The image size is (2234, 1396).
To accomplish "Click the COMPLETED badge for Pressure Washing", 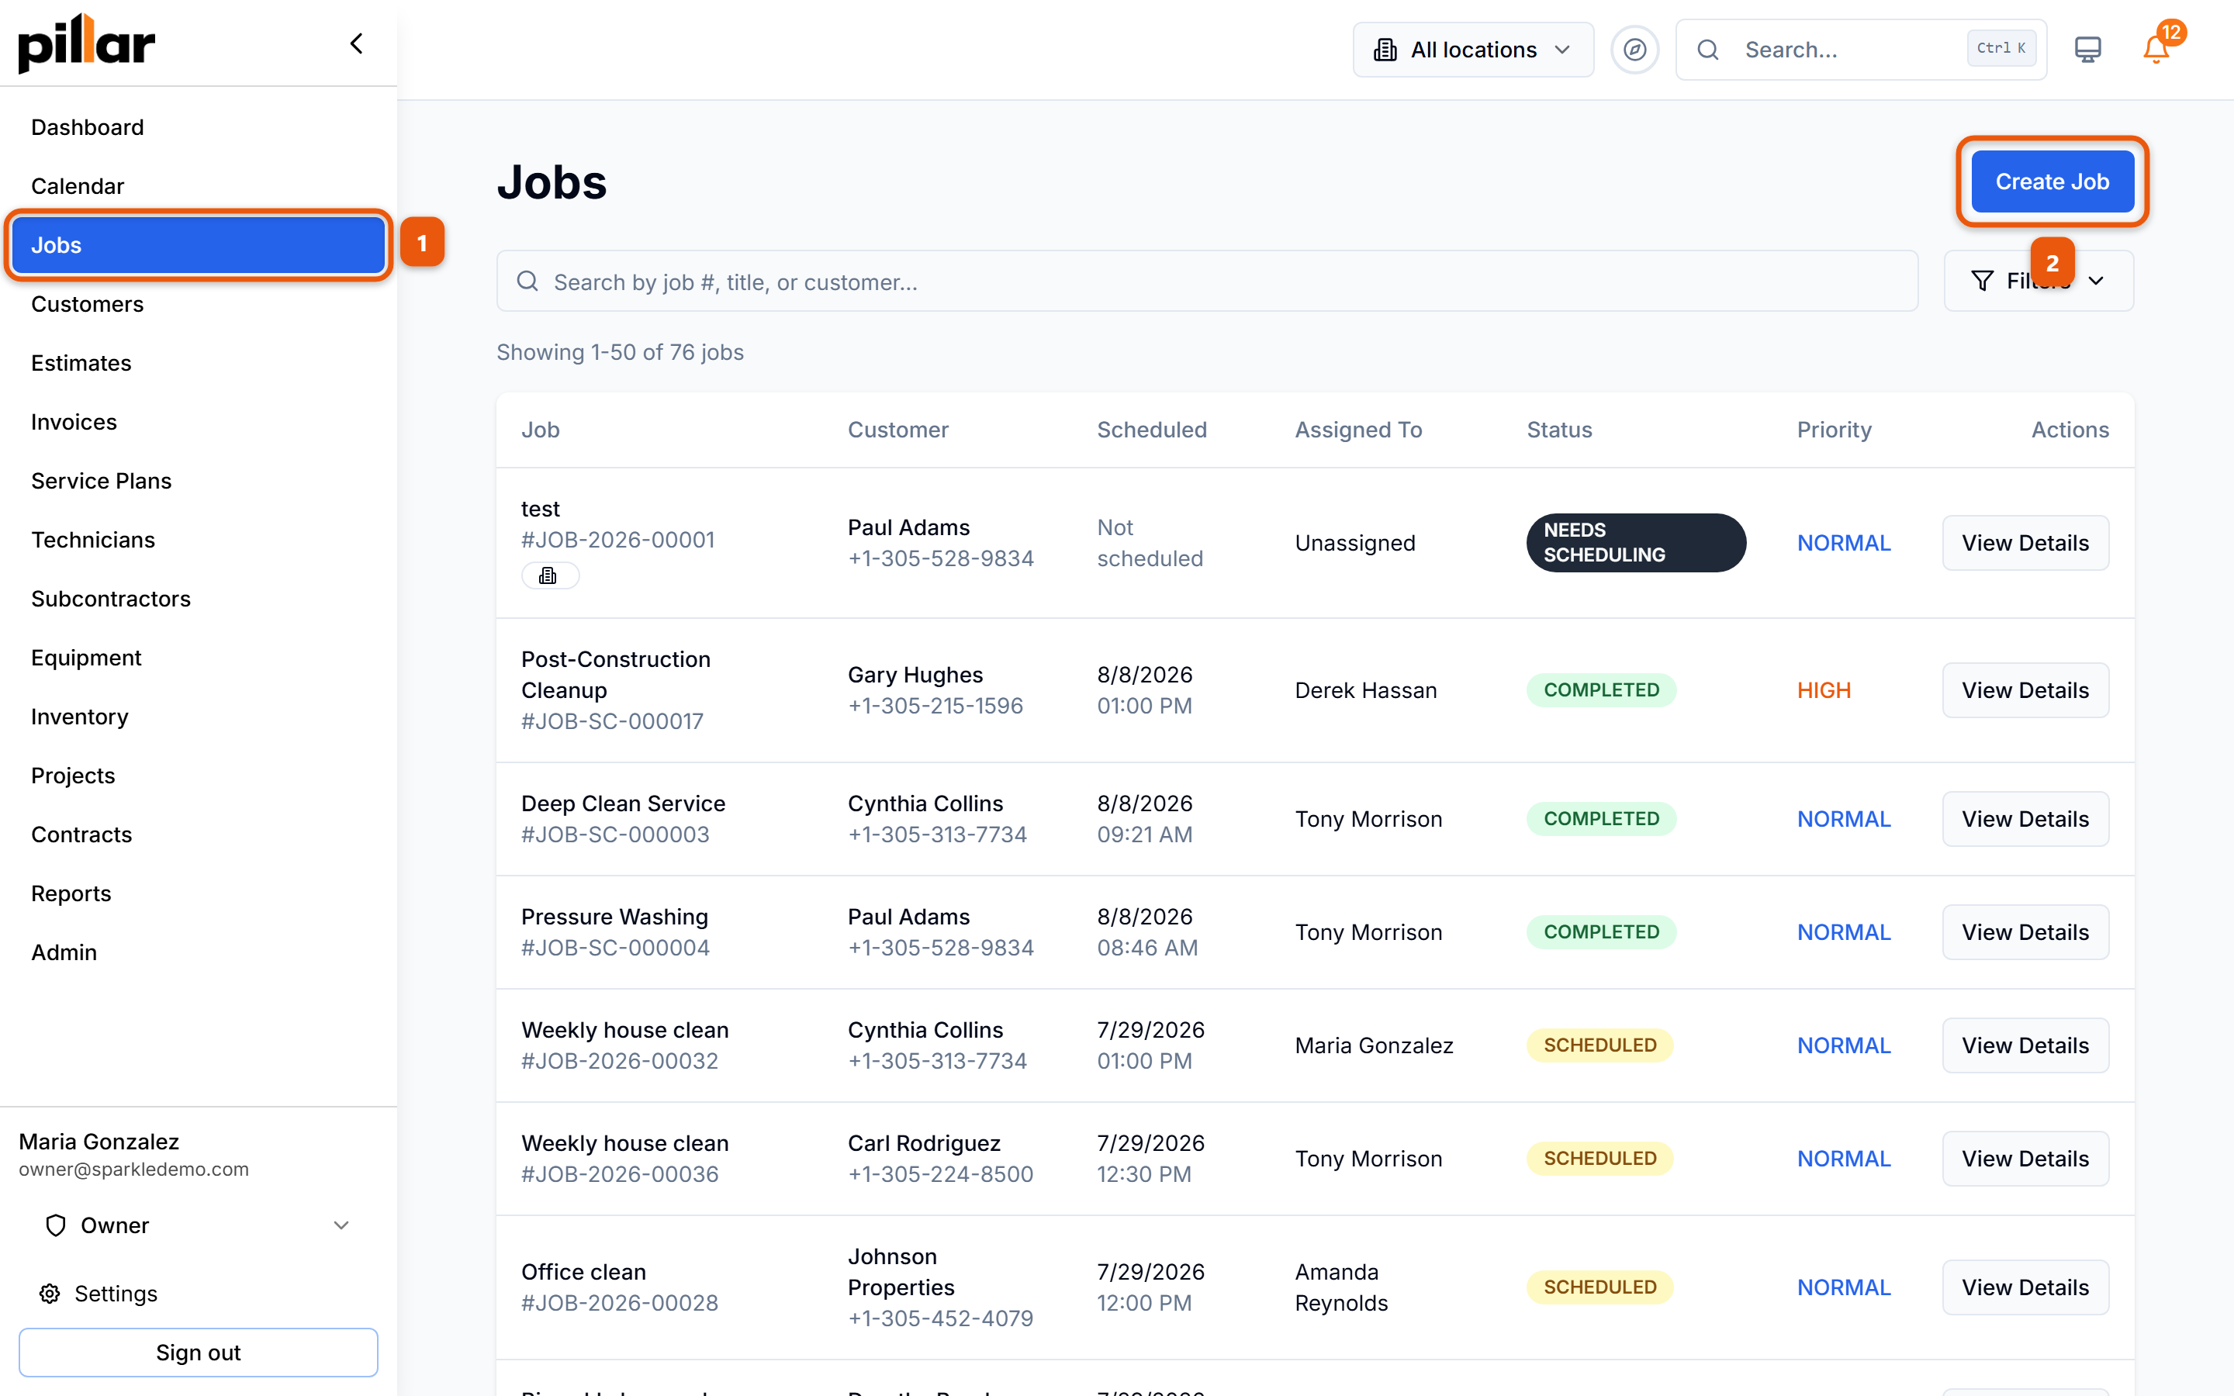I will [x=1601, y=932].
